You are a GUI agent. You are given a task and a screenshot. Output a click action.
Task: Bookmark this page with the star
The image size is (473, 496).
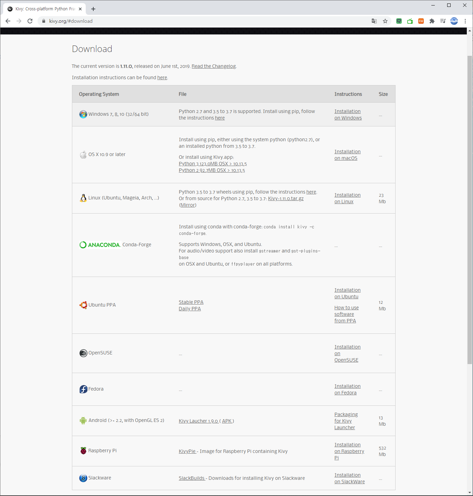(385, 21)
